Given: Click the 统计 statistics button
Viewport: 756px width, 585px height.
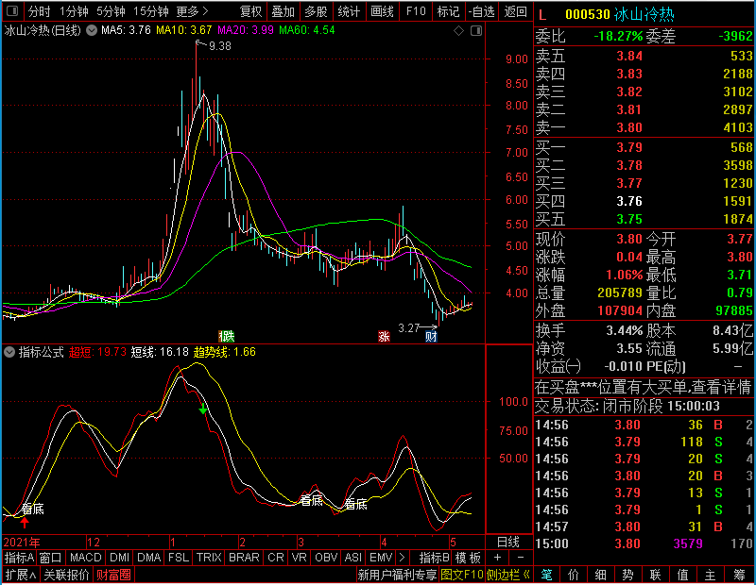Looking at the screenshot, I should point(349,11).
